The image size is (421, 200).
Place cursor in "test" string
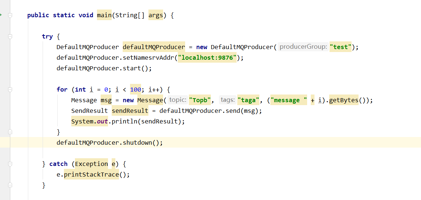[x=341, y=47]
